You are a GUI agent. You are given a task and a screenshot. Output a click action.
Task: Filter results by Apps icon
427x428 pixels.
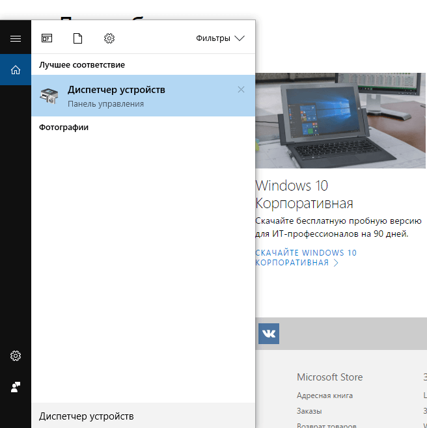(x=47, y=38)
